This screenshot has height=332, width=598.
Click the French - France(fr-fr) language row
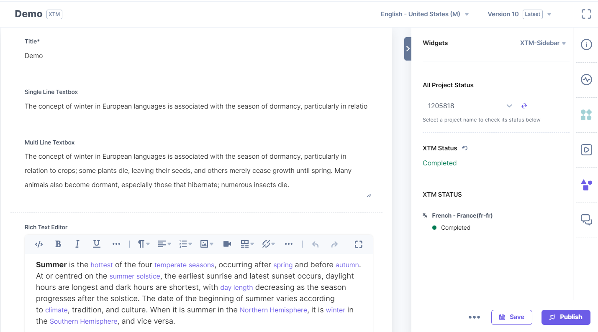point(458,215)
